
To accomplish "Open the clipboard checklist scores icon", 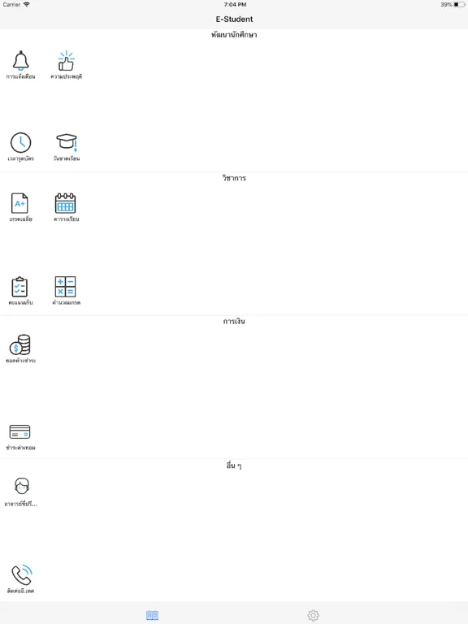I will [x=19, y=287].
